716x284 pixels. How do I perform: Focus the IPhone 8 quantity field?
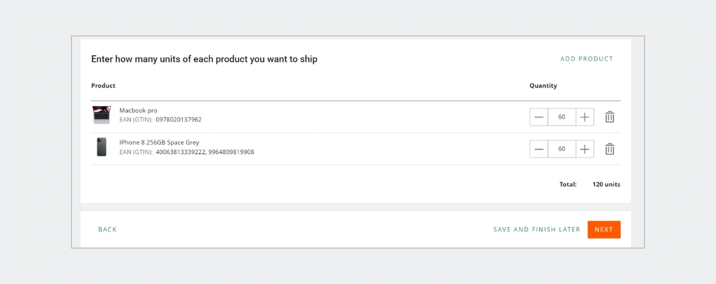(562, 149)
